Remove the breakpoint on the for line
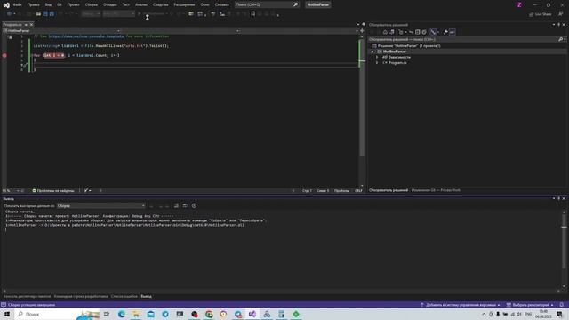 pyautogui.click(x=4, y=55)
